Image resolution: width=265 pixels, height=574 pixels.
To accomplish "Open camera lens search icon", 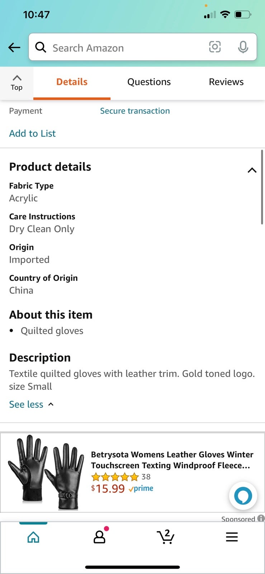I will click(215, 47).
